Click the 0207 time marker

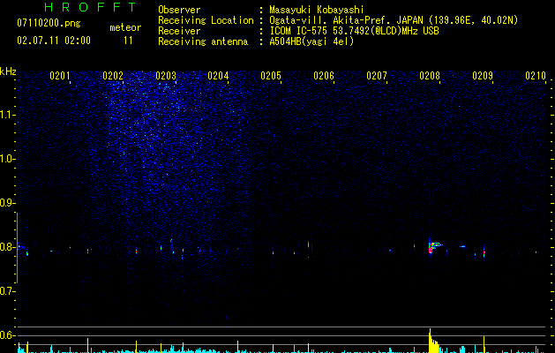coord(377,75)
